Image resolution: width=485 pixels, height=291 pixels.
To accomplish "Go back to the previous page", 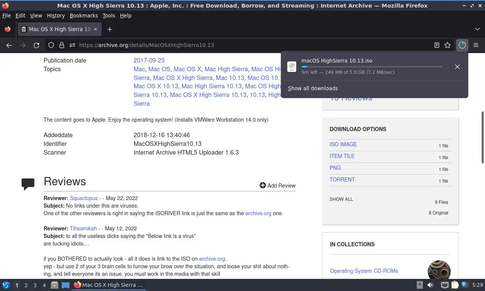I will (9, 45).
